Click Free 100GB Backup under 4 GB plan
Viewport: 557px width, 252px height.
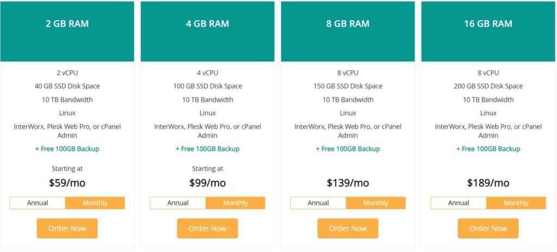click(207, 149)
